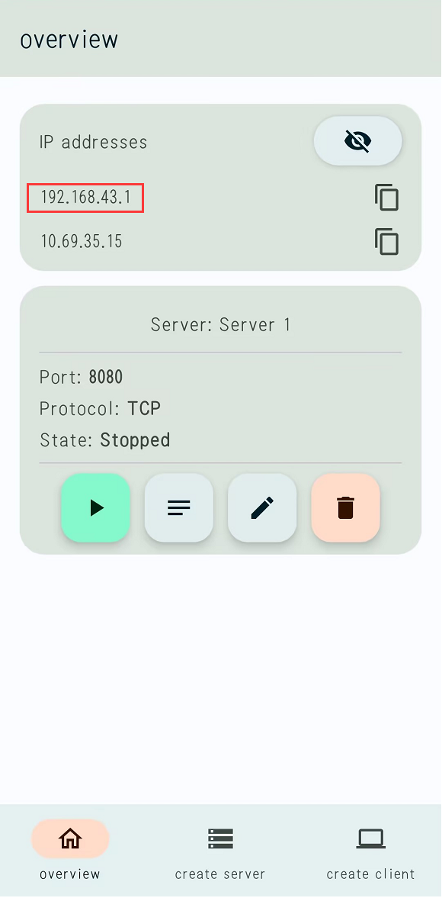Copy the 10.69.35.15 address
Screen dimensions: 442x898
click(387, 241)
